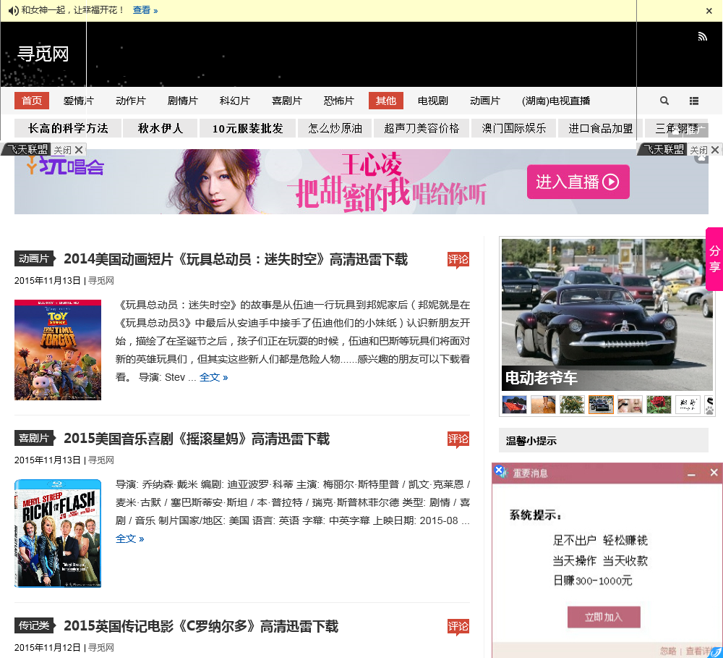Select the eyelash makeup thumbnail
723x658 pixels.
(630, 405)
